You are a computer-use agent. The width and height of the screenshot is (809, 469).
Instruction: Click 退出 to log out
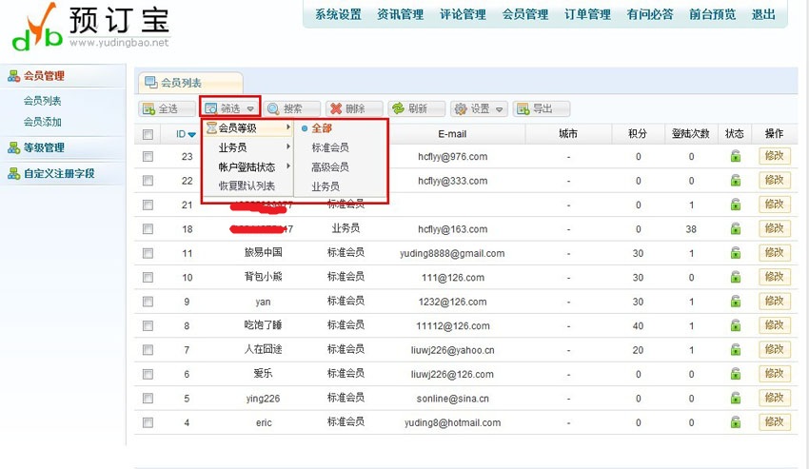[763, 14]
